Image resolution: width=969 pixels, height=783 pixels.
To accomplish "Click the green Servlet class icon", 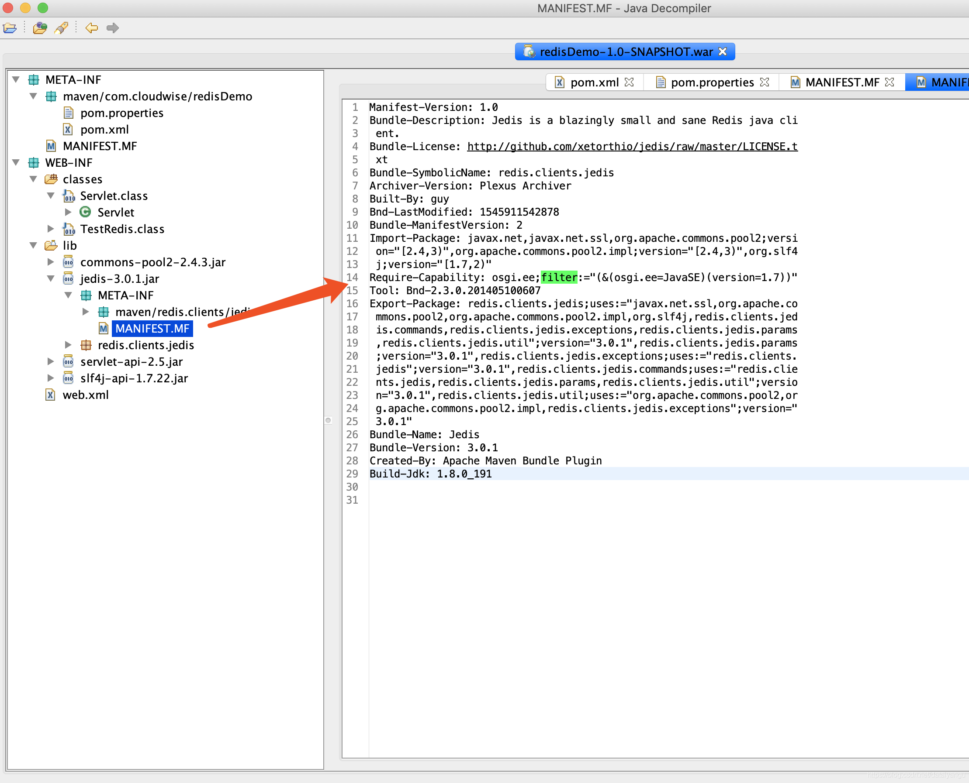I will tap(85, 212).
